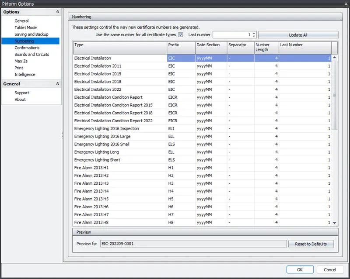
Task: Open the Print settings page
Action: pos(18,68)
